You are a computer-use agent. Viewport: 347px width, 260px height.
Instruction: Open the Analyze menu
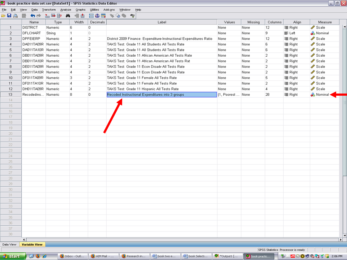pos(66,9)
